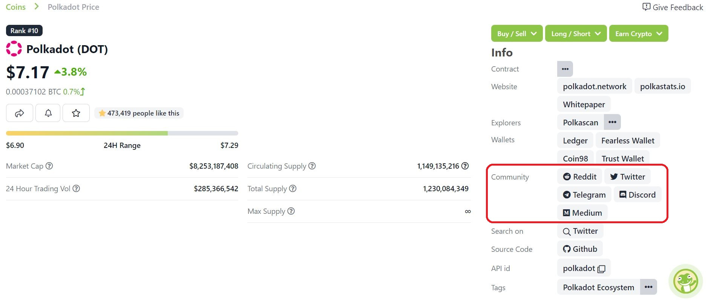Search for Polkadot on Twitter
The image size is (708, 300).
tap(580, 231)
